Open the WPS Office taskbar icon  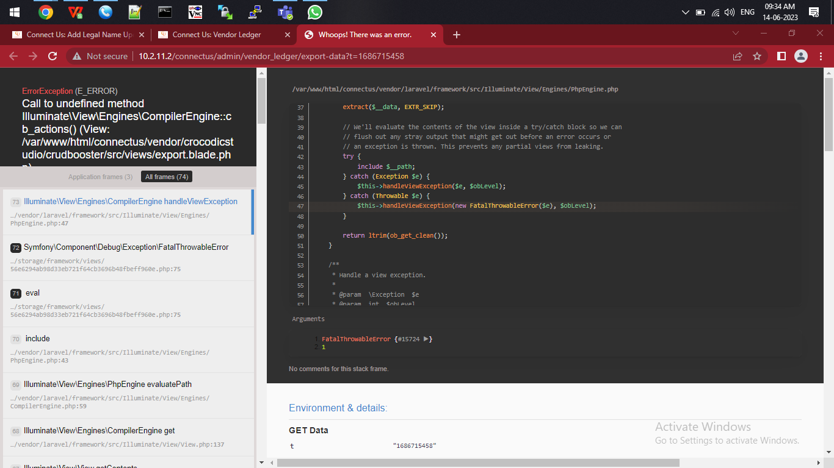75,12
